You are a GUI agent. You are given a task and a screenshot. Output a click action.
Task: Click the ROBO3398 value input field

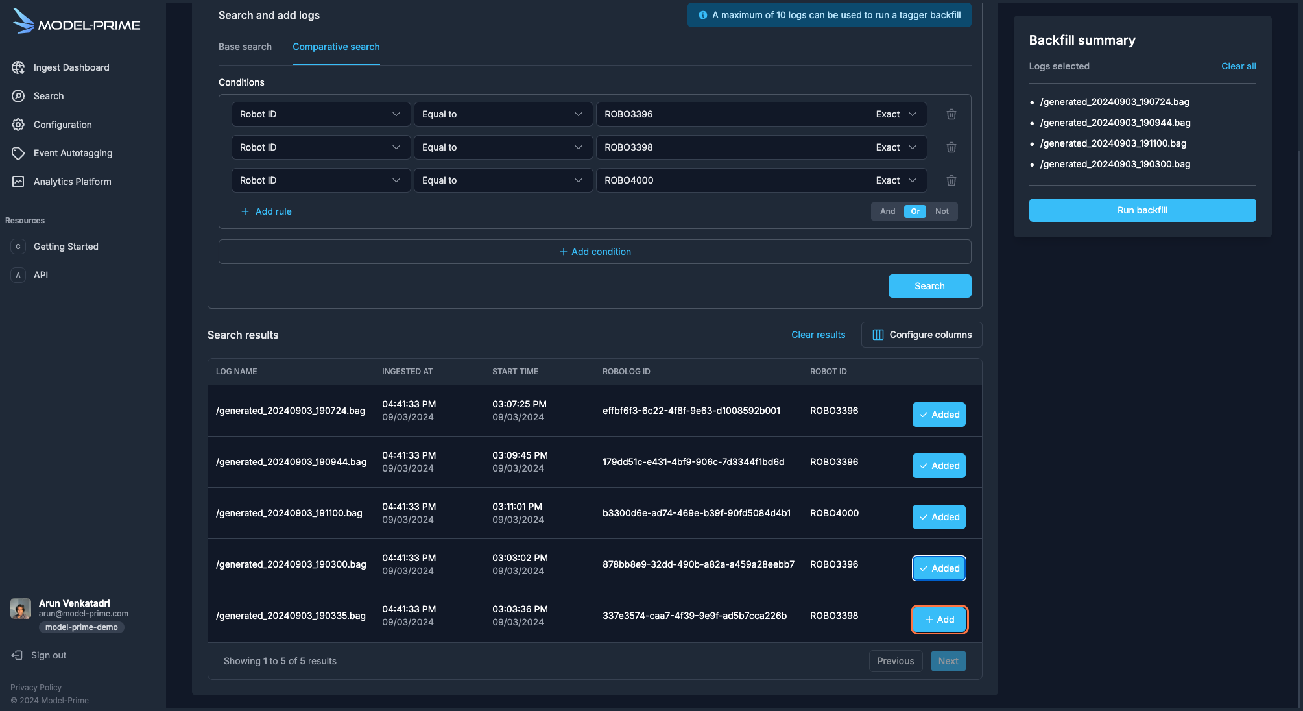[732, 147]
